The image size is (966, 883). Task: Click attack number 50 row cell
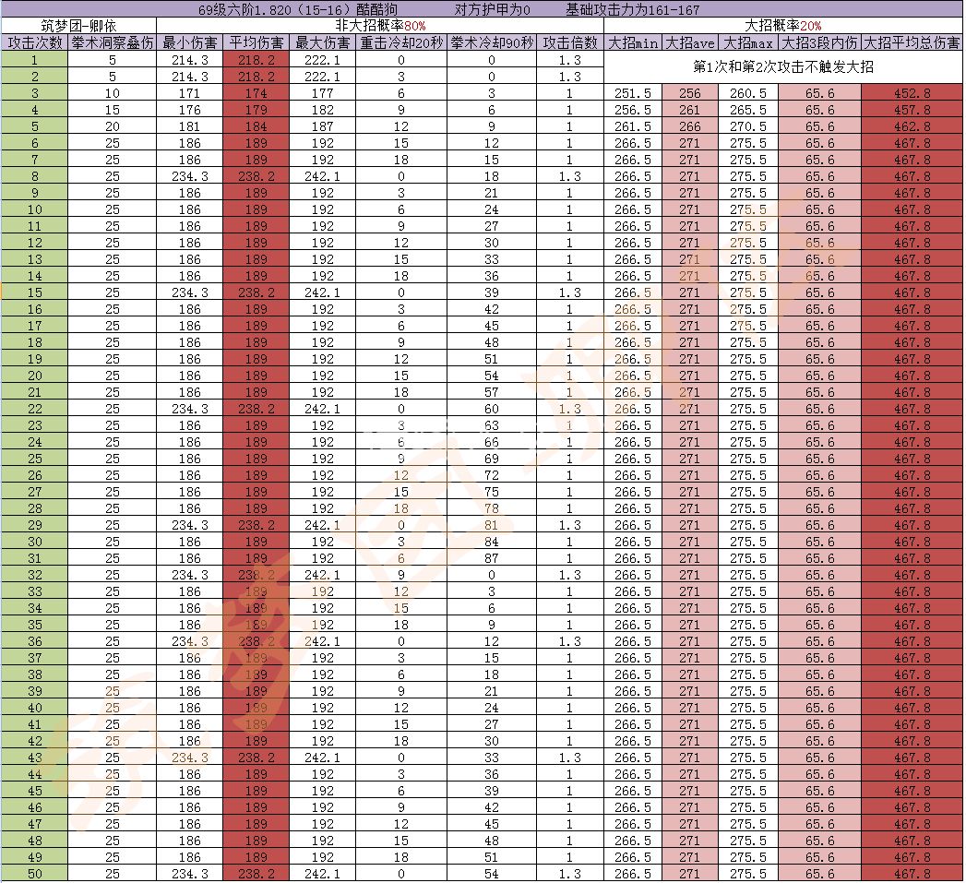click(35, 874)
